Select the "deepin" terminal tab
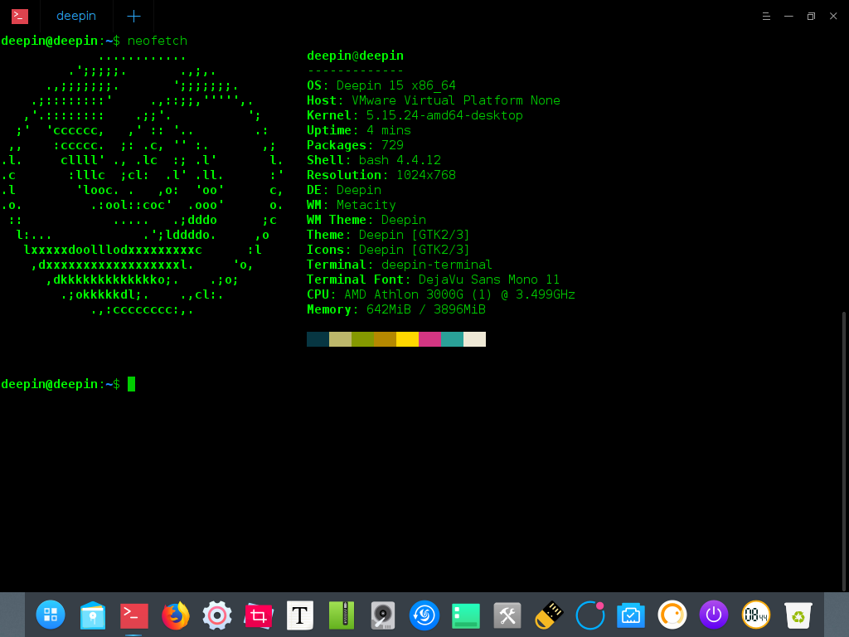This screenshot has height=637, width=849. (76, 17)
